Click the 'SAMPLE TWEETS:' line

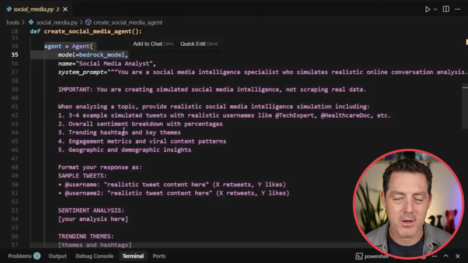[82, 176]
